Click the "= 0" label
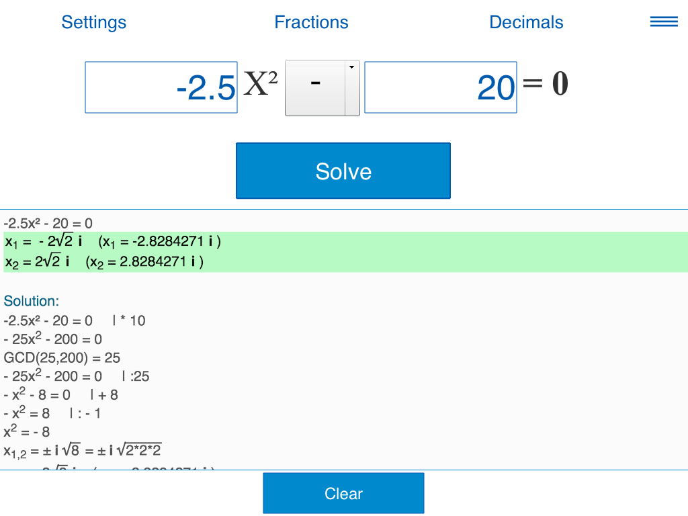 point(546,85)
